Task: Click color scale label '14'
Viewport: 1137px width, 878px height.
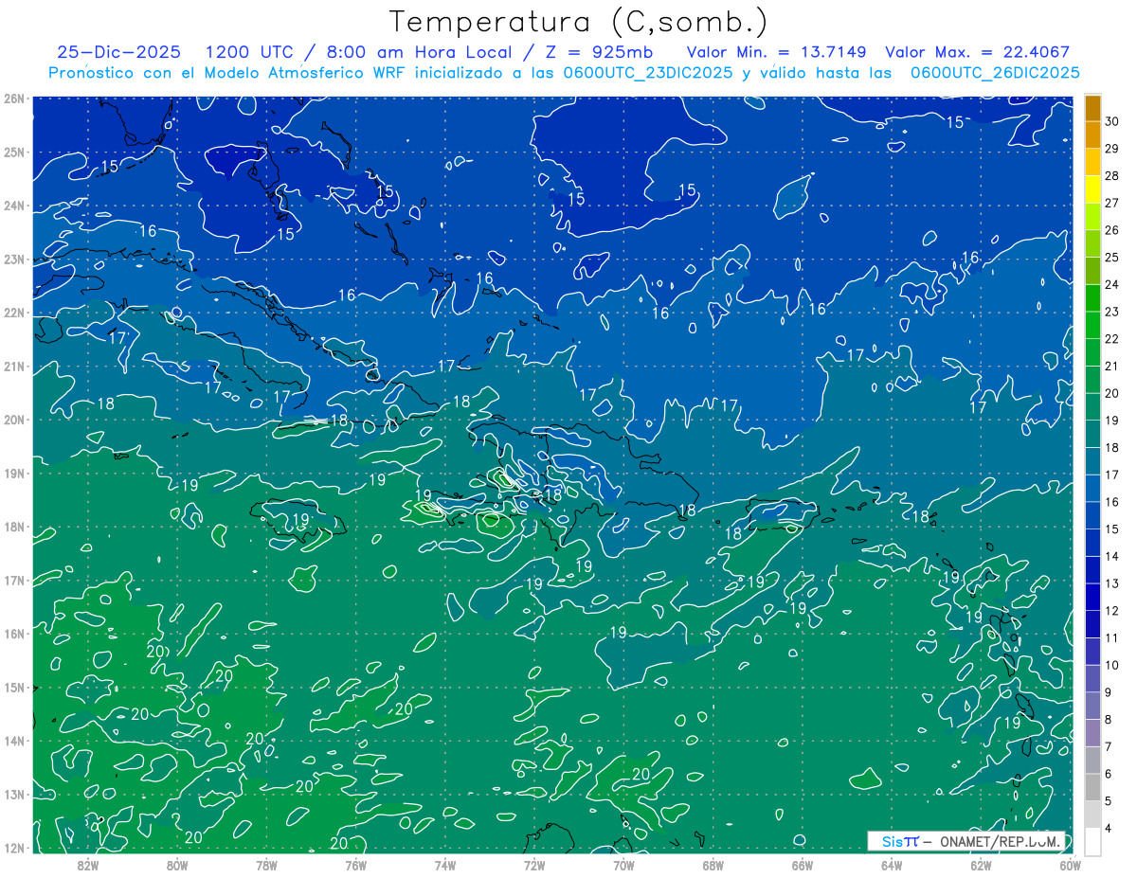Action: pos(1112,556)
